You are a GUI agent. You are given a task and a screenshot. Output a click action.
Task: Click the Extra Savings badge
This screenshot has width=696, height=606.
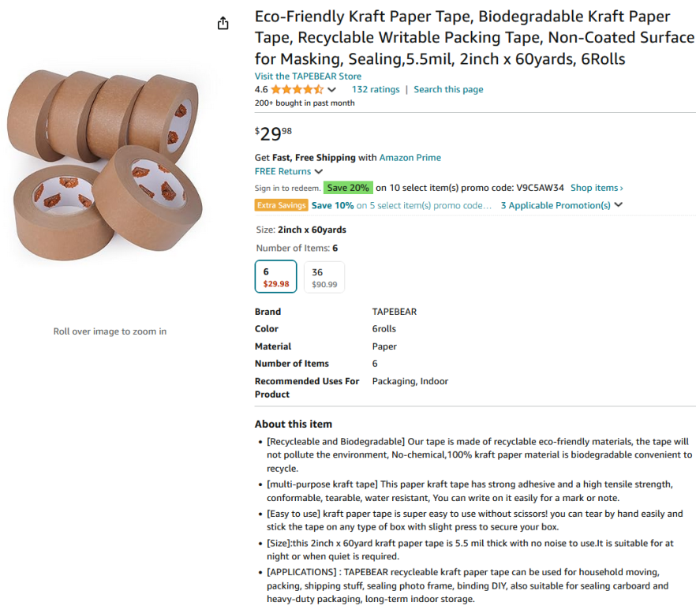point(281,205)
